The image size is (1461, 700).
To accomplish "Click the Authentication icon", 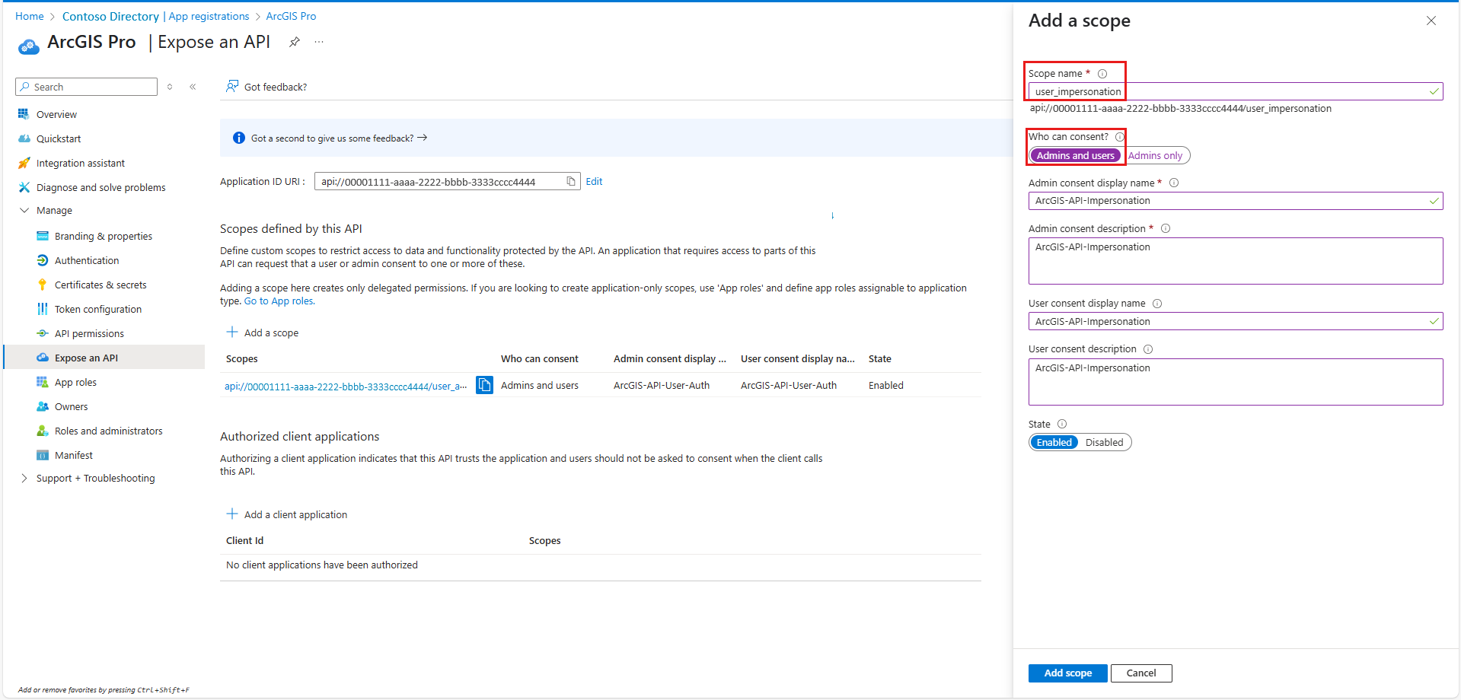I will coord(43,260).
